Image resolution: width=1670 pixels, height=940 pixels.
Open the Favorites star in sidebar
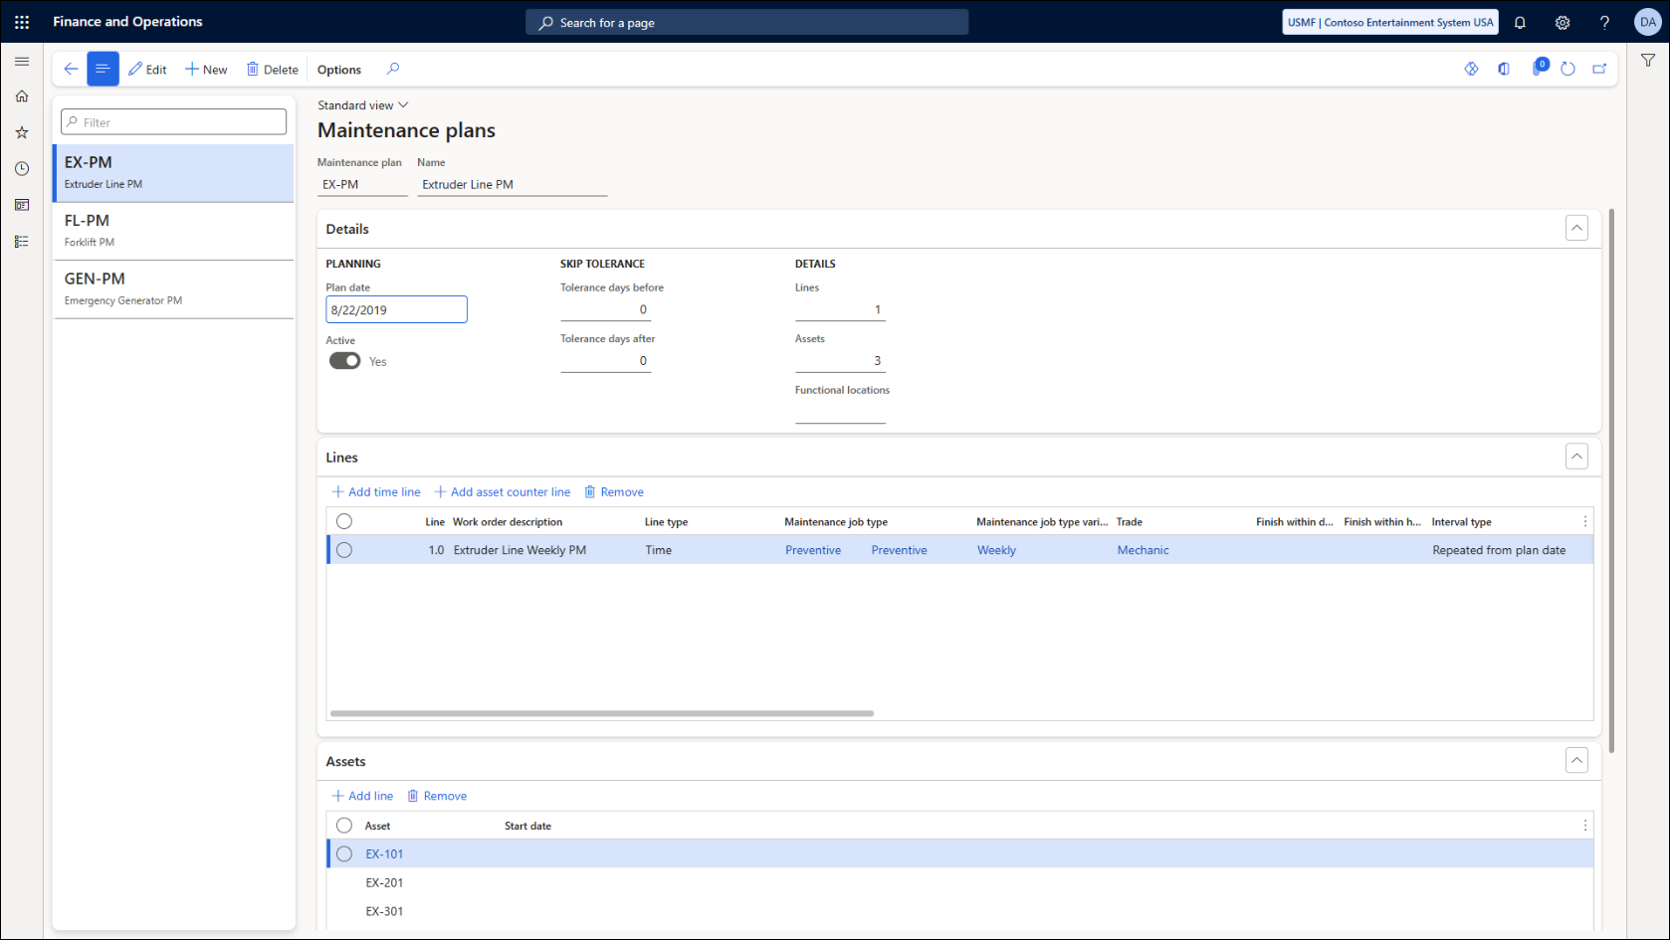click(22, 132)
